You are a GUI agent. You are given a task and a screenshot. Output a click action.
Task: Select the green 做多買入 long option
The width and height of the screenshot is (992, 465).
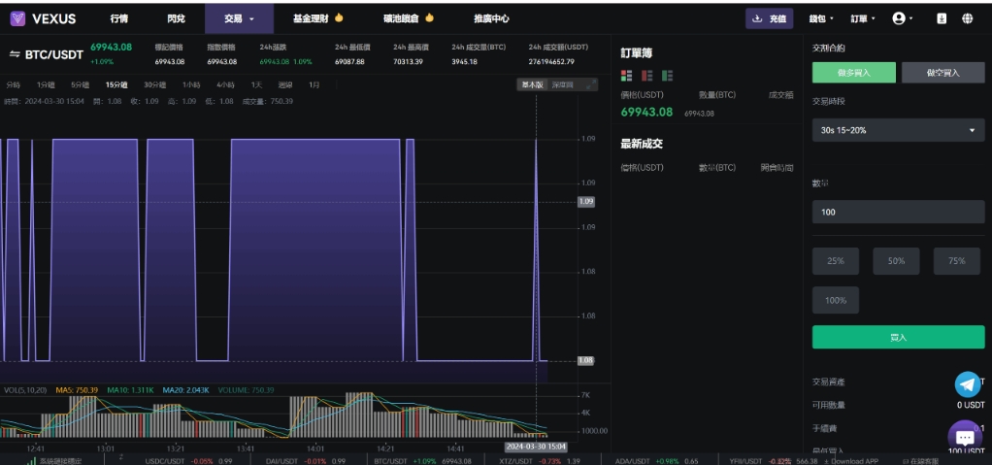[x=854, y=73]
